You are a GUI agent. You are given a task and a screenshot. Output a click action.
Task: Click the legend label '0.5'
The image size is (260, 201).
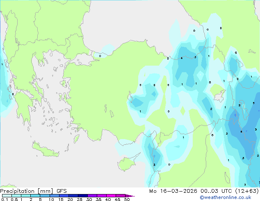tap(14, 199)
